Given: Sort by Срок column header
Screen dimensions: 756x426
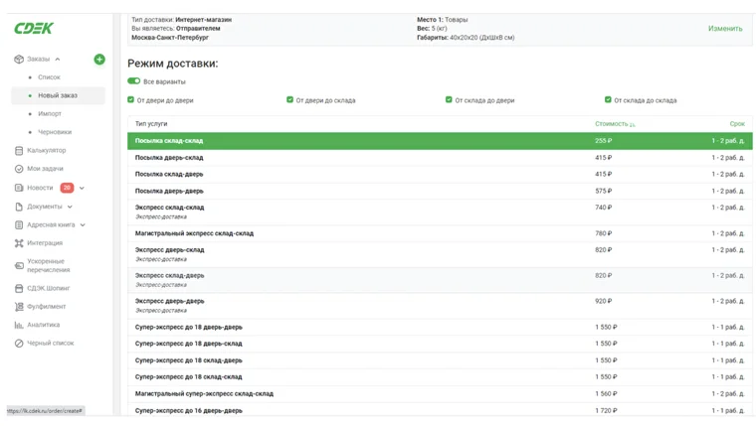Looking at the screenshot, I should point(737,124).
